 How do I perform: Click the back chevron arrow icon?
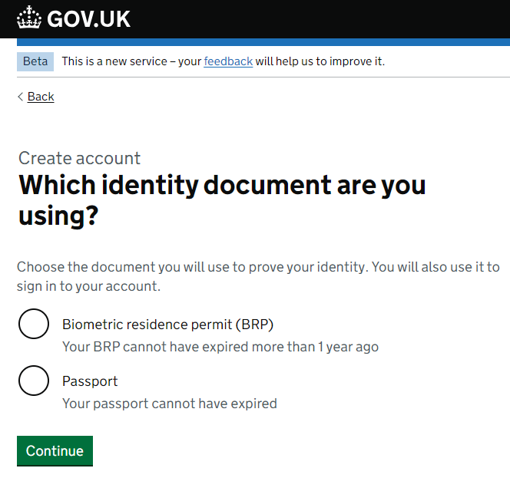(x=20, y=97)
